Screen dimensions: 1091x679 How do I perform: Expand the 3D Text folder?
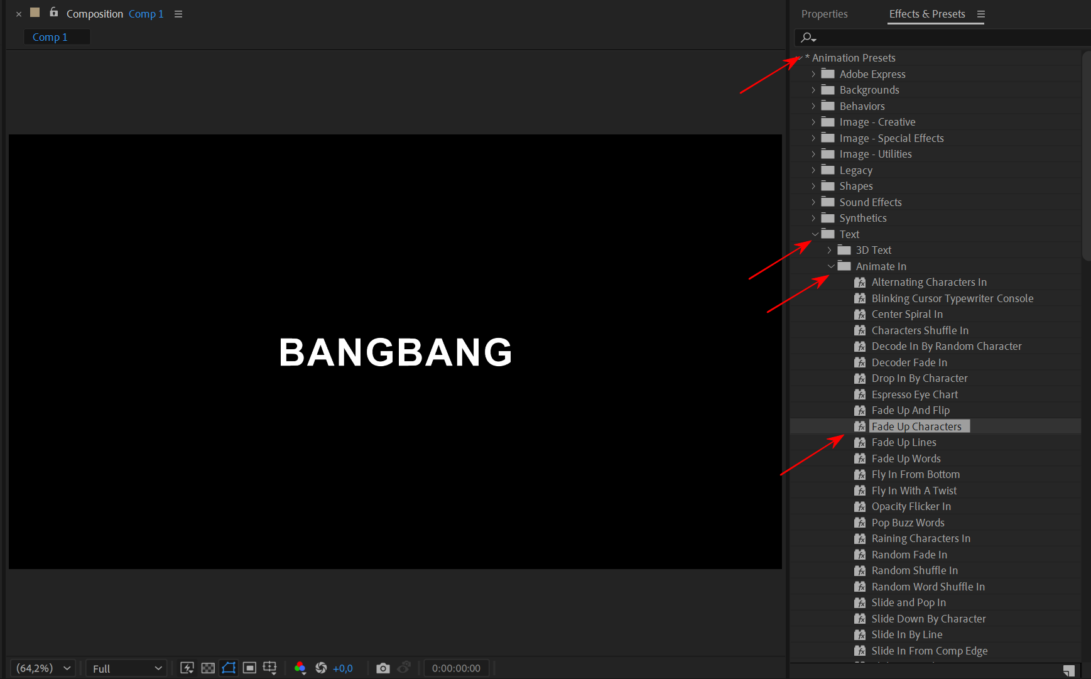[829, 250]
